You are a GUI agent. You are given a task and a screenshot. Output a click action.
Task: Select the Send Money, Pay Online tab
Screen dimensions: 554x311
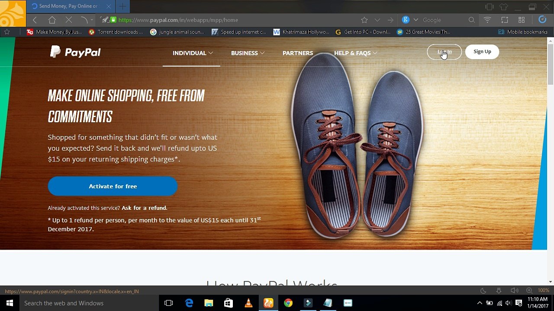click(x=71, y=6)
